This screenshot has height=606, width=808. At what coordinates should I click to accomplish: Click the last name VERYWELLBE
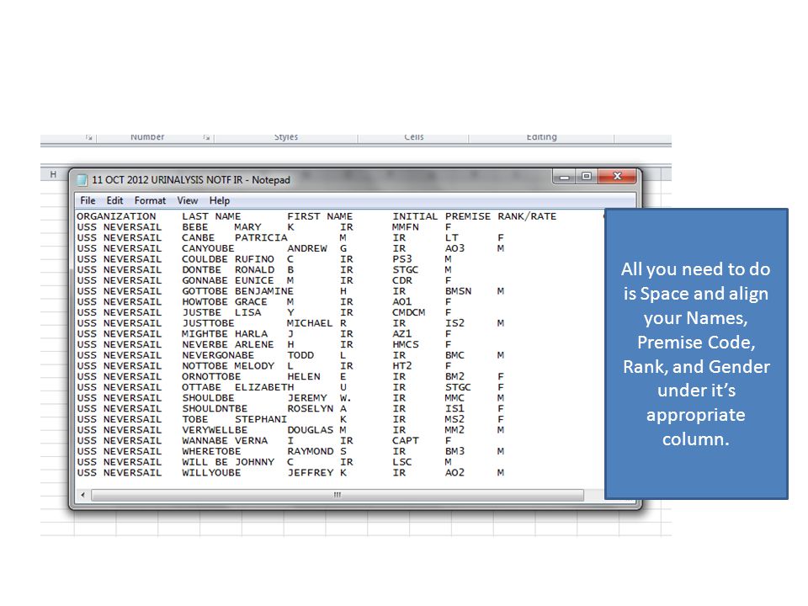[215, 430]
